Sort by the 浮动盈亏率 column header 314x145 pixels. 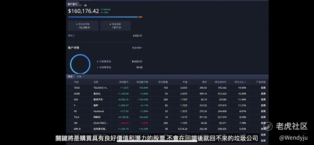pos(142,82)
